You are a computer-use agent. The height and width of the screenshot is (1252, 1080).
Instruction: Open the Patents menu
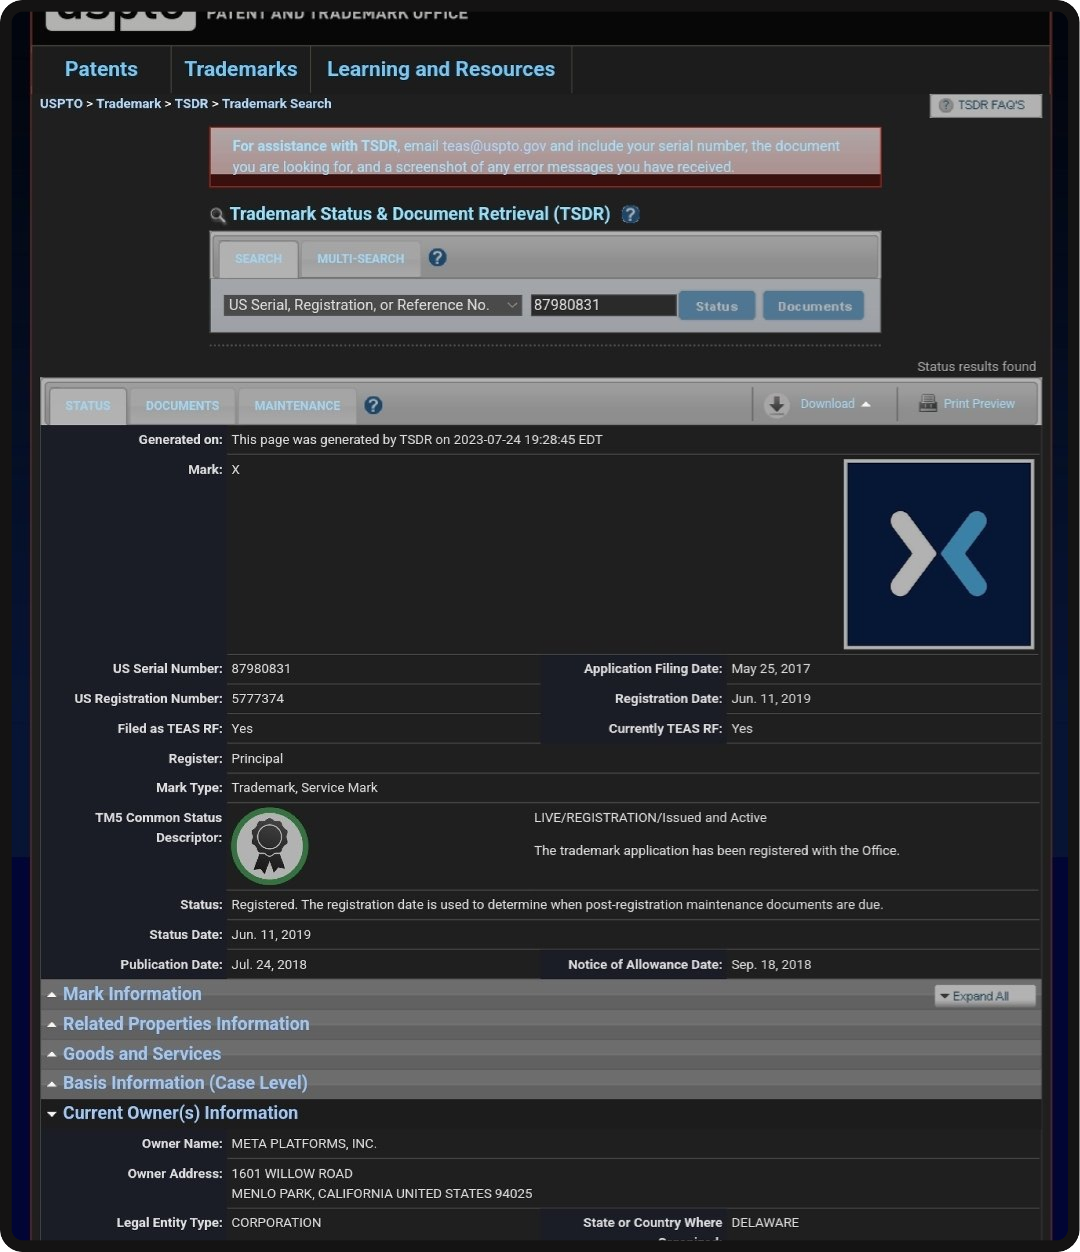click(101, 69)
